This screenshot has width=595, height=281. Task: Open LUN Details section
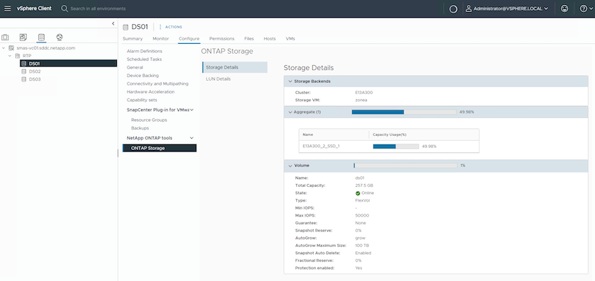point(218,79)
